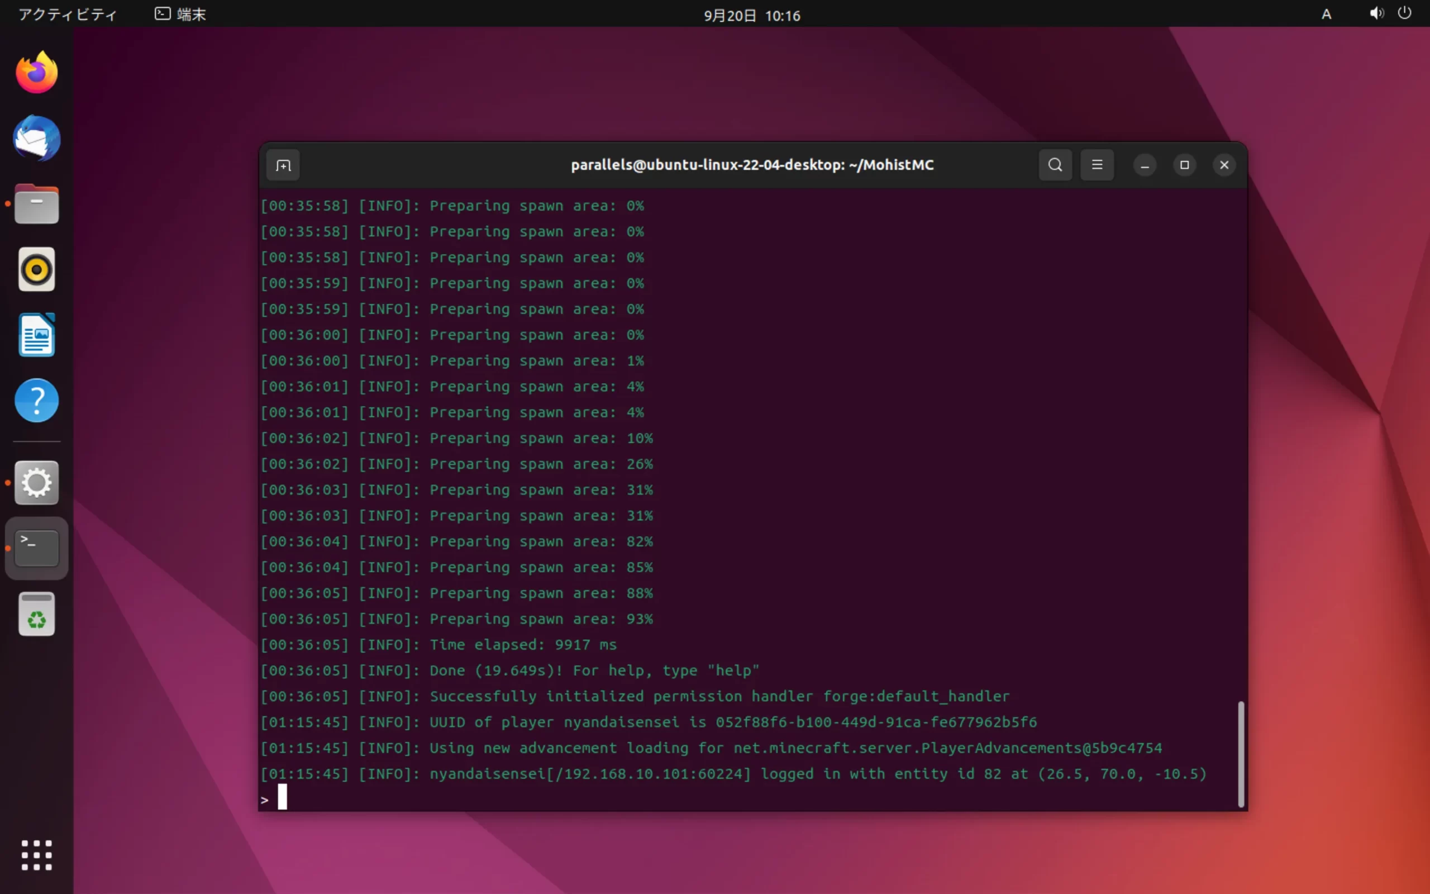Viewport: 1430px width, 894px height.
Task: Open the 端末 app menu
Action: pyautogui.click(x=181, y=14)
